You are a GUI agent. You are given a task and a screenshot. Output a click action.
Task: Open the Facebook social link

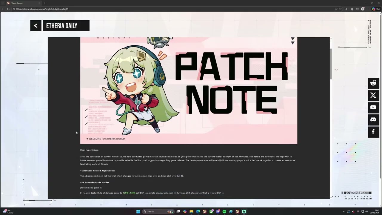373,132
